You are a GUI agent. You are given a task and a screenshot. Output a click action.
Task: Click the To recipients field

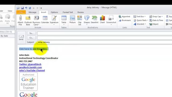coord(105,33)
